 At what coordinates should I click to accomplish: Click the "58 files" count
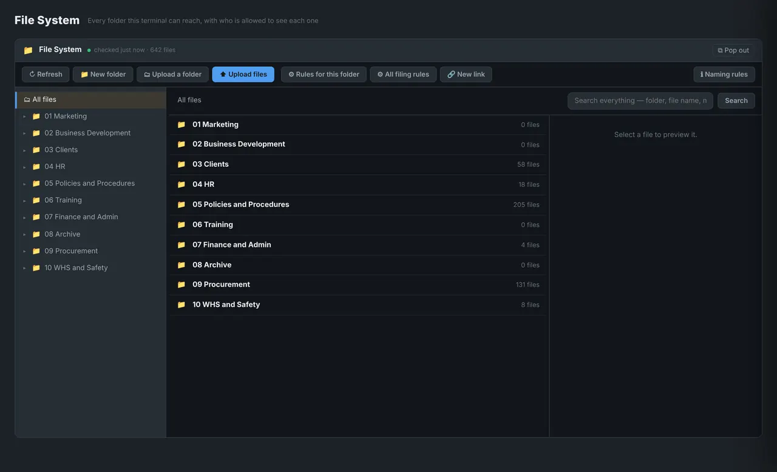(528, 164)
